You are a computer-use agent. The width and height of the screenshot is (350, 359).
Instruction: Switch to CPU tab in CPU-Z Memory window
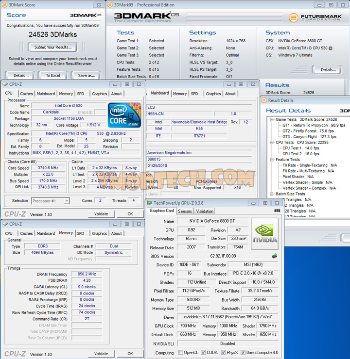point(9,233)
